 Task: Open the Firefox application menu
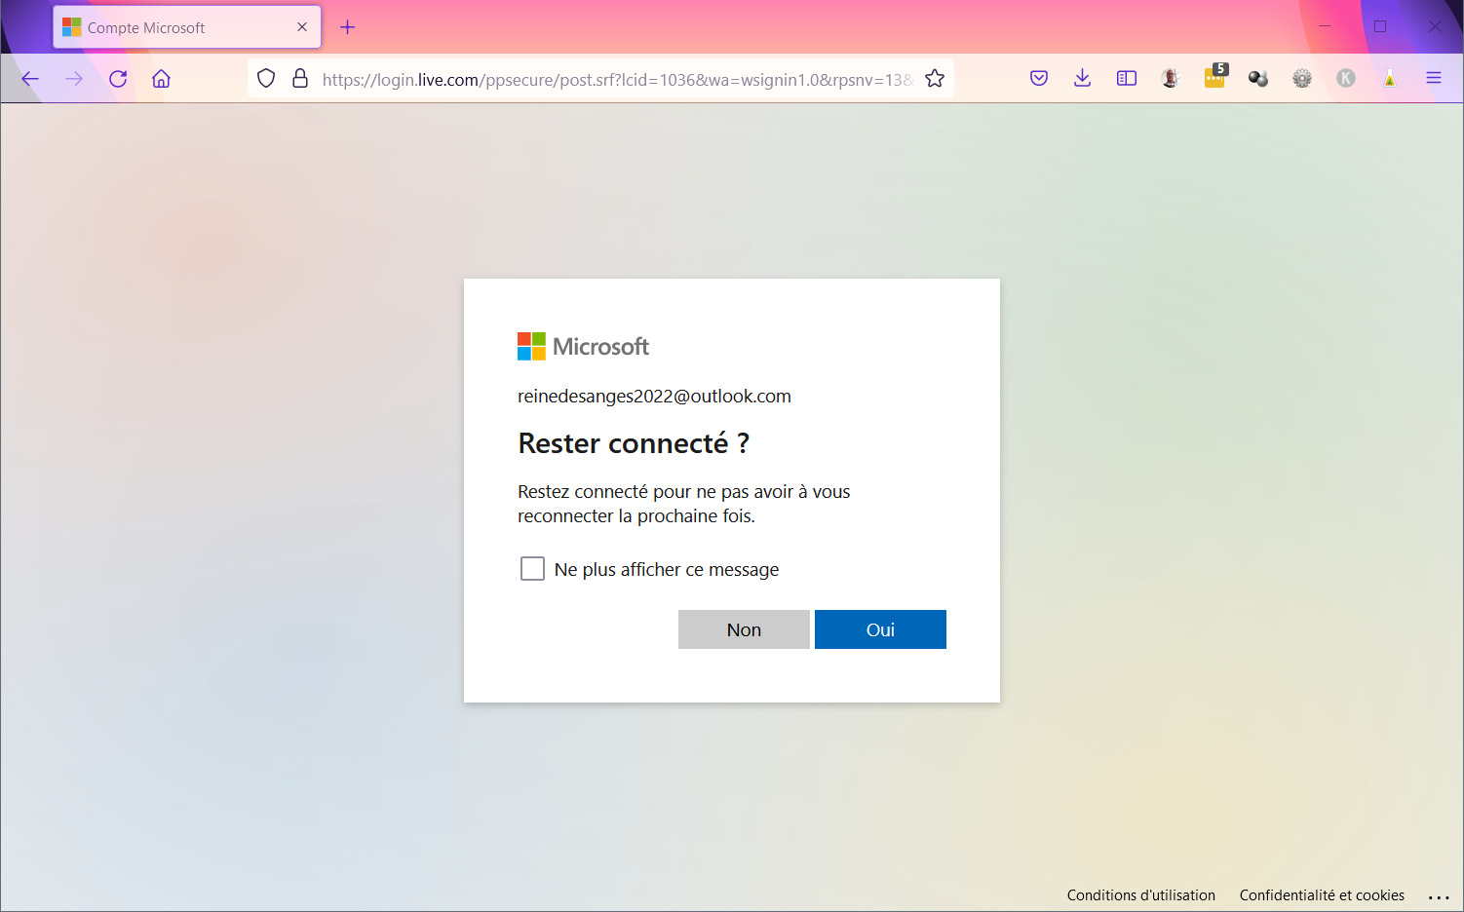[1434, 79]
